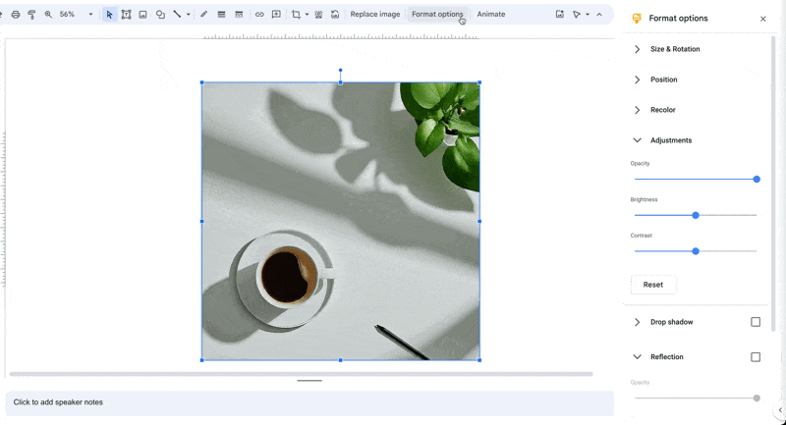This screenshot has width=786, height=425.
Task: Click the image-plus icon near toolbar end
Action: point(560,15)
